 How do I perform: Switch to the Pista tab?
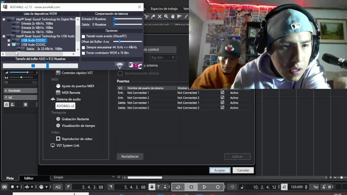pyautogui.click(x=10, y=178)
